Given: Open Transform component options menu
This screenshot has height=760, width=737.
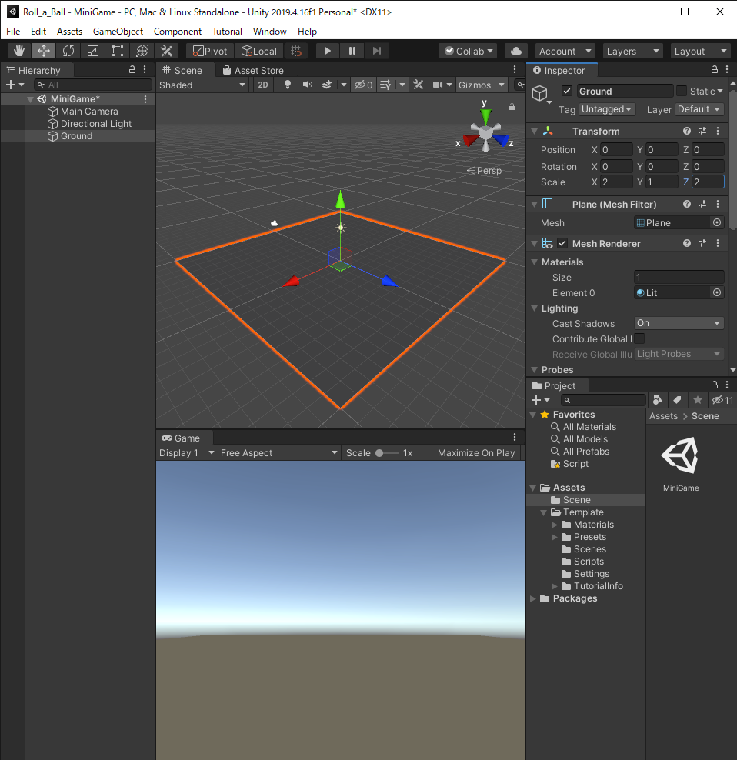Looking at the screenshot, I should click(718, 131).
